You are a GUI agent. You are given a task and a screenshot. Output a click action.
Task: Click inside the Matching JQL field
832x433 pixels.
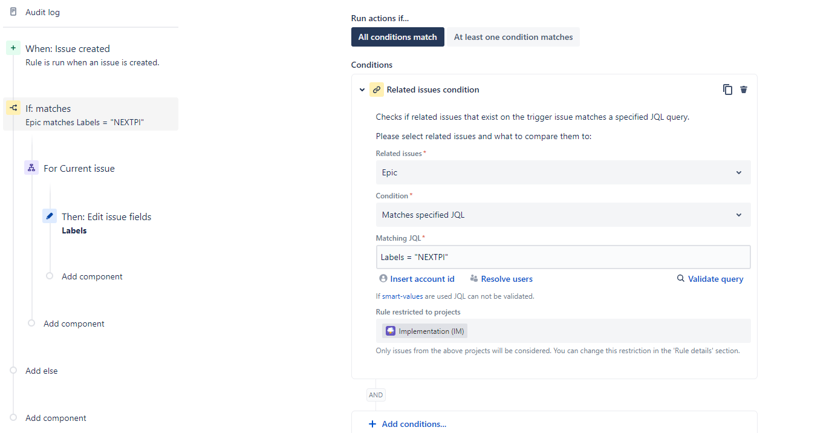pyautogui.click(x=562, y=256)
